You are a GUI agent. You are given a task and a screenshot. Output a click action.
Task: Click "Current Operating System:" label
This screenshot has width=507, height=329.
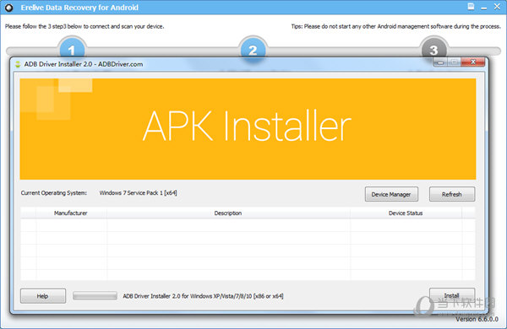[54, 192]
